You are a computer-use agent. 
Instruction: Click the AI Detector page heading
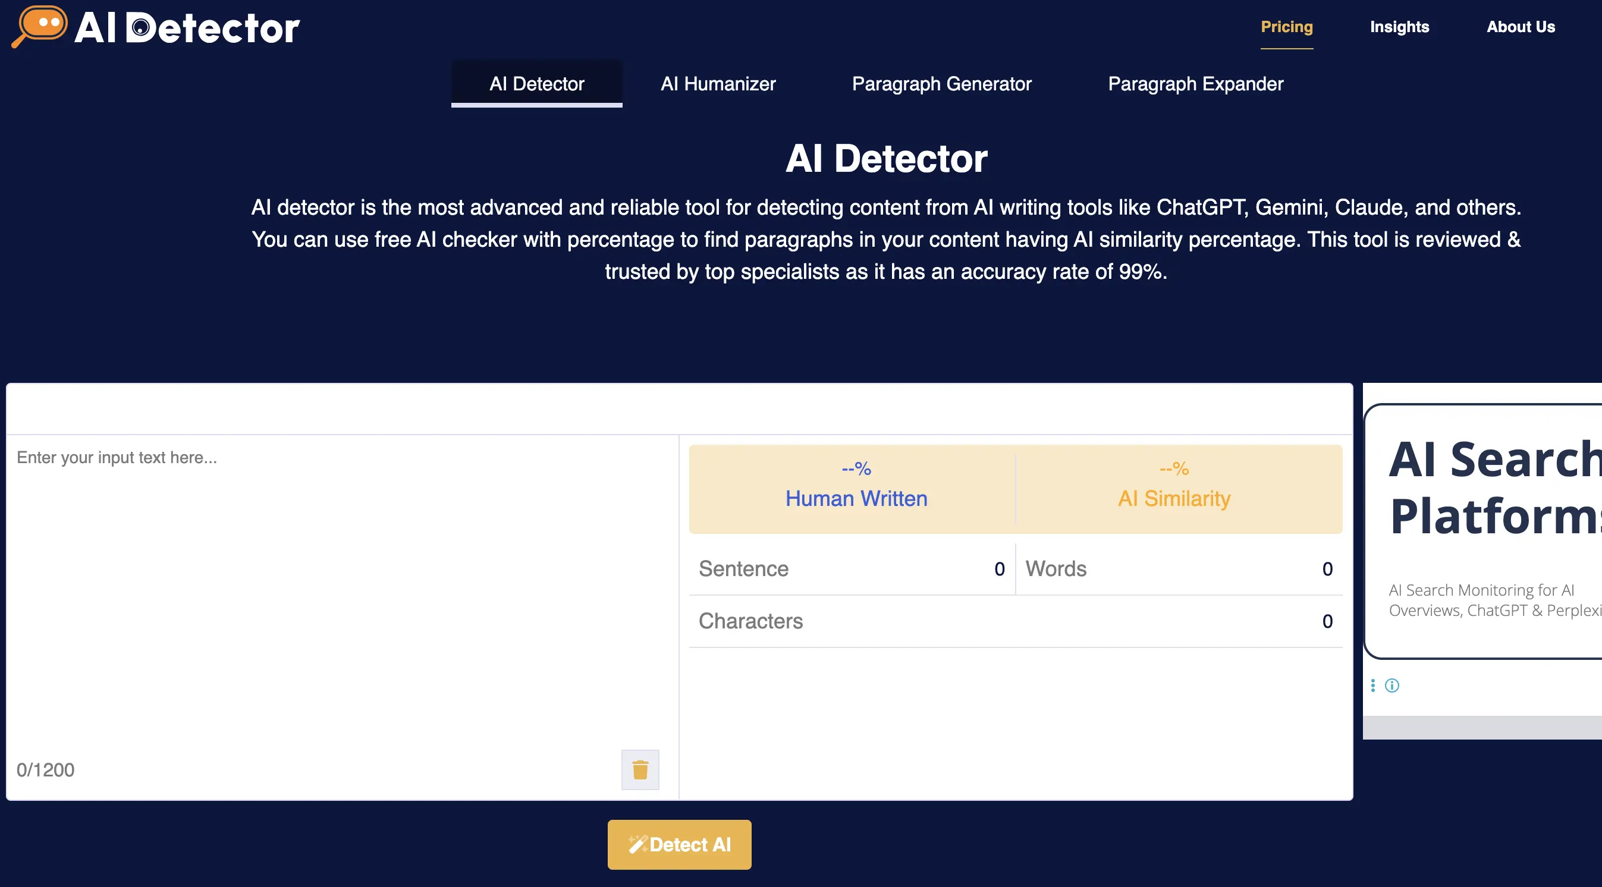pos(885,158)
